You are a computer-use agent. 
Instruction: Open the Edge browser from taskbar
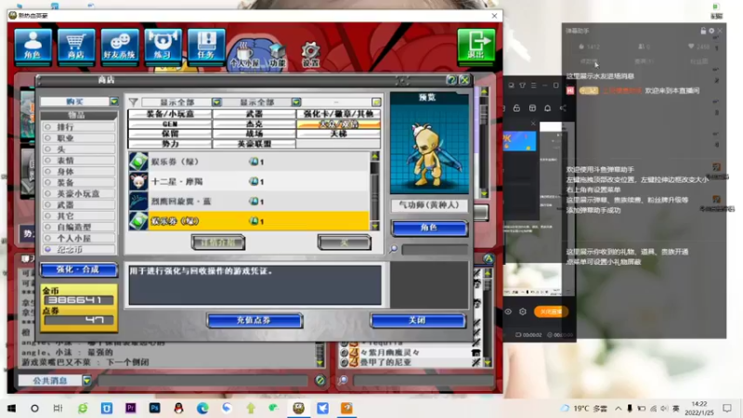[x=202, y=408]
